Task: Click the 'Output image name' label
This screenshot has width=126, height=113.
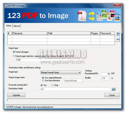Action: pyautogui.click(x=16, y=77)
